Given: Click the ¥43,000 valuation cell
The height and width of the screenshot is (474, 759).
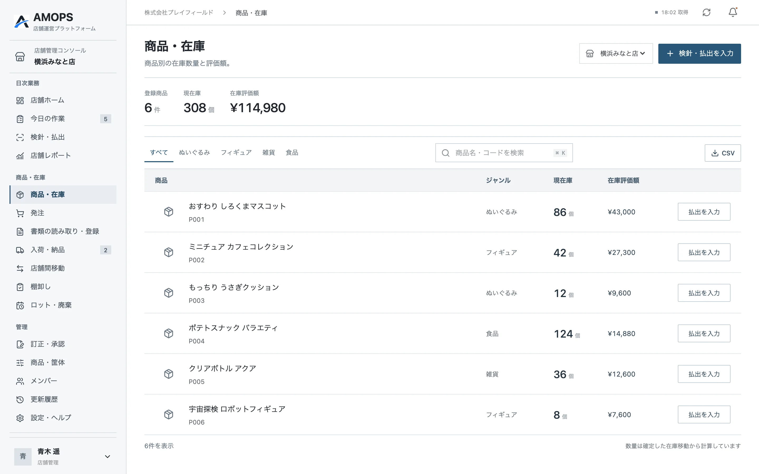Looking at the screenshot, I should click(x=621, y=212).
